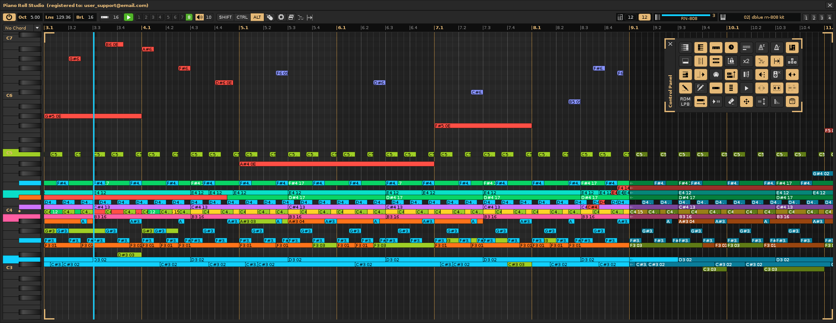Click the clock icon in Control Panel
Viewport: 836px width, 323px height.
tap(731, 48)
